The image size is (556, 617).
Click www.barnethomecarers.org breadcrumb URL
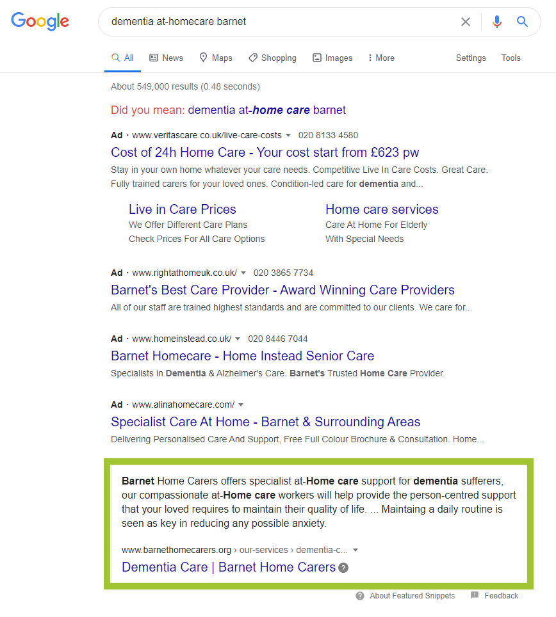click(234, 550)
